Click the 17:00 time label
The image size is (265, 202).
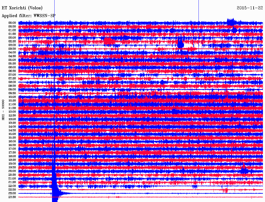pyautogui.click(x=12, y=149)
